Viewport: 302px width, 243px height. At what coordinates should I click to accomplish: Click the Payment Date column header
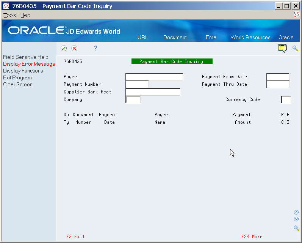click(108, 118)
